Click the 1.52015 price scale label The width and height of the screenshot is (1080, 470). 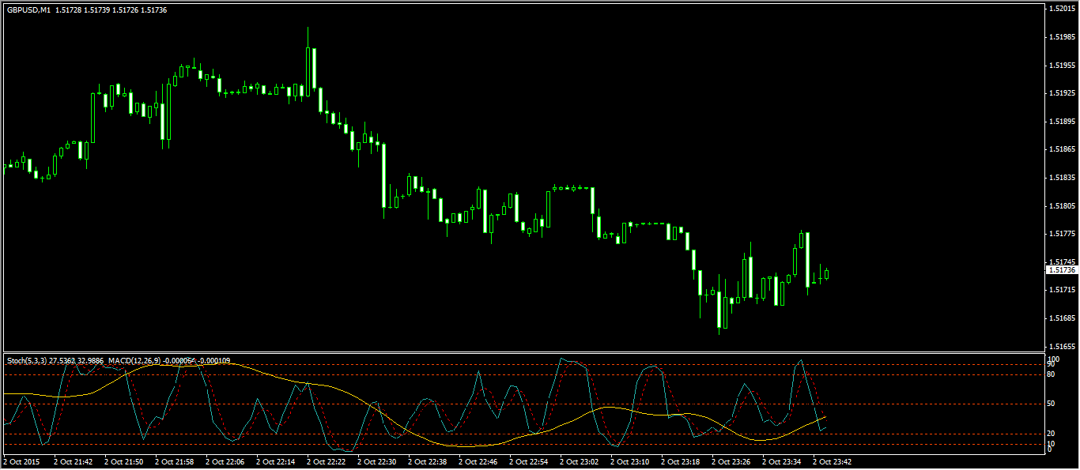[x=1059, y=9]
